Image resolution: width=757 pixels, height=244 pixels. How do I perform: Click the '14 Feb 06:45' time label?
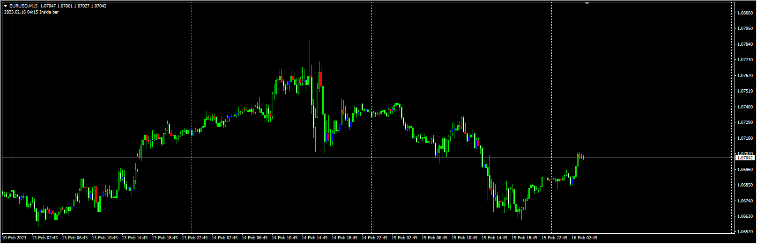(255, 238)
